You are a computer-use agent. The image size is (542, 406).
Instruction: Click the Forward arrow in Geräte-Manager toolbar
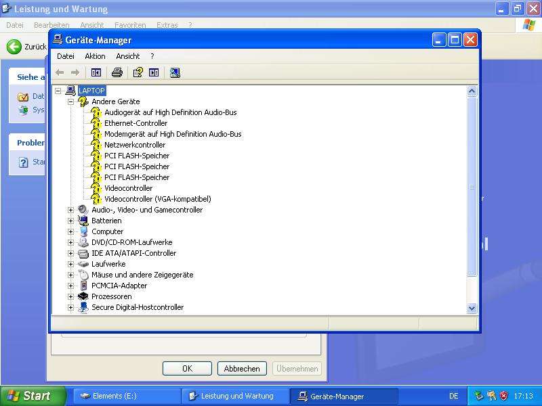click(75, 72)
